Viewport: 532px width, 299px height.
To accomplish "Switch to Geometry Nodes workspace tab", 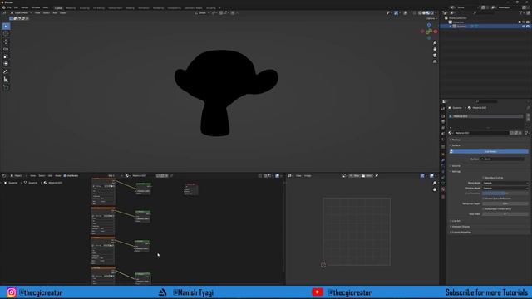I will (193, 7).
